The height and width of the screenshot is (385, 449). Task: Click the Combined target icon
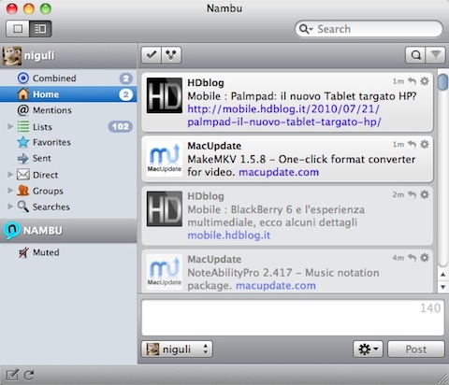tap(23, 78)
